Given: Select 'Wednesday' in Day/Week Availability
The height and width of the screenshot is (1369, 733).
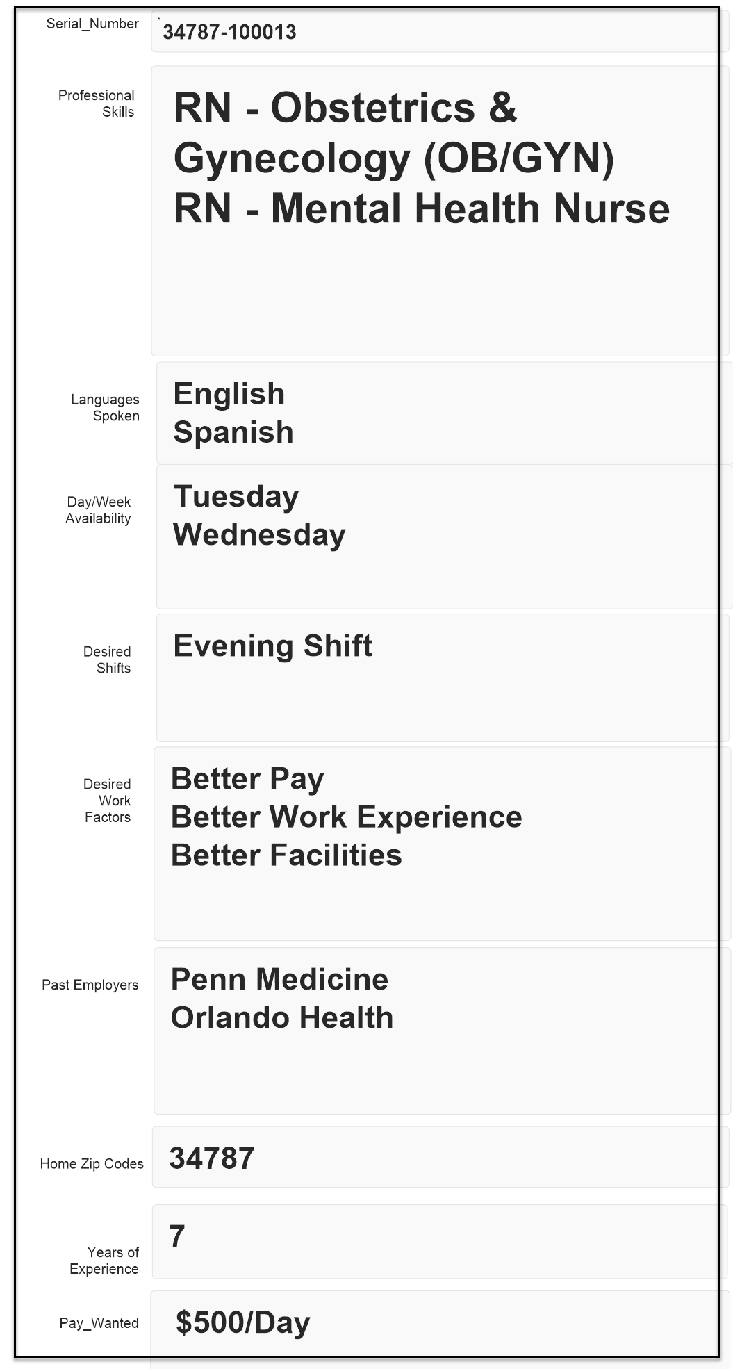Looking at the screenshot, I should (258, 534).
